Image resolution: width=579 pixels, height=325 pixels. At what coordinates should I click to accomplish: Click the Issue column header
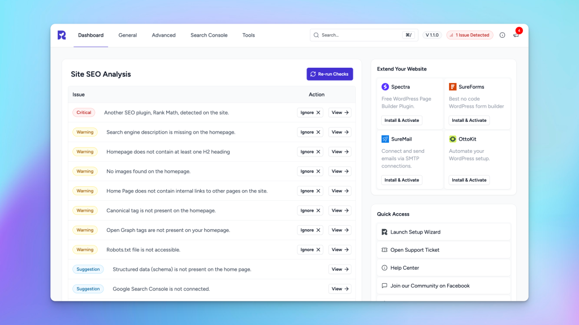tap(79, 95)
